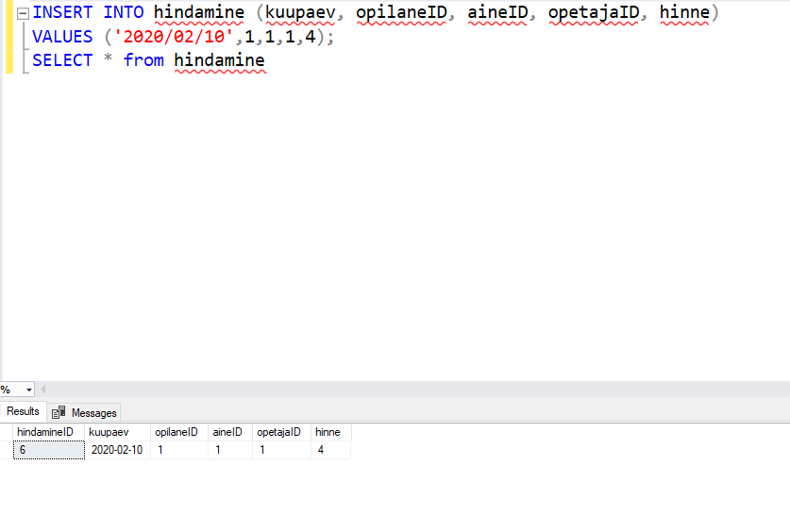
Task: Place cursor on VALUES keyword in editor
Action: [x=62, y=36]
